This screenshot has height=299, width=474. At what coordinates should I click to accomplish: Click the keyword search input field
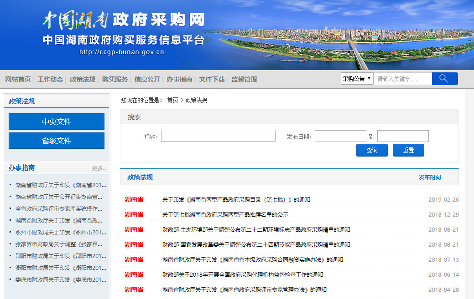tap(402, 79)
